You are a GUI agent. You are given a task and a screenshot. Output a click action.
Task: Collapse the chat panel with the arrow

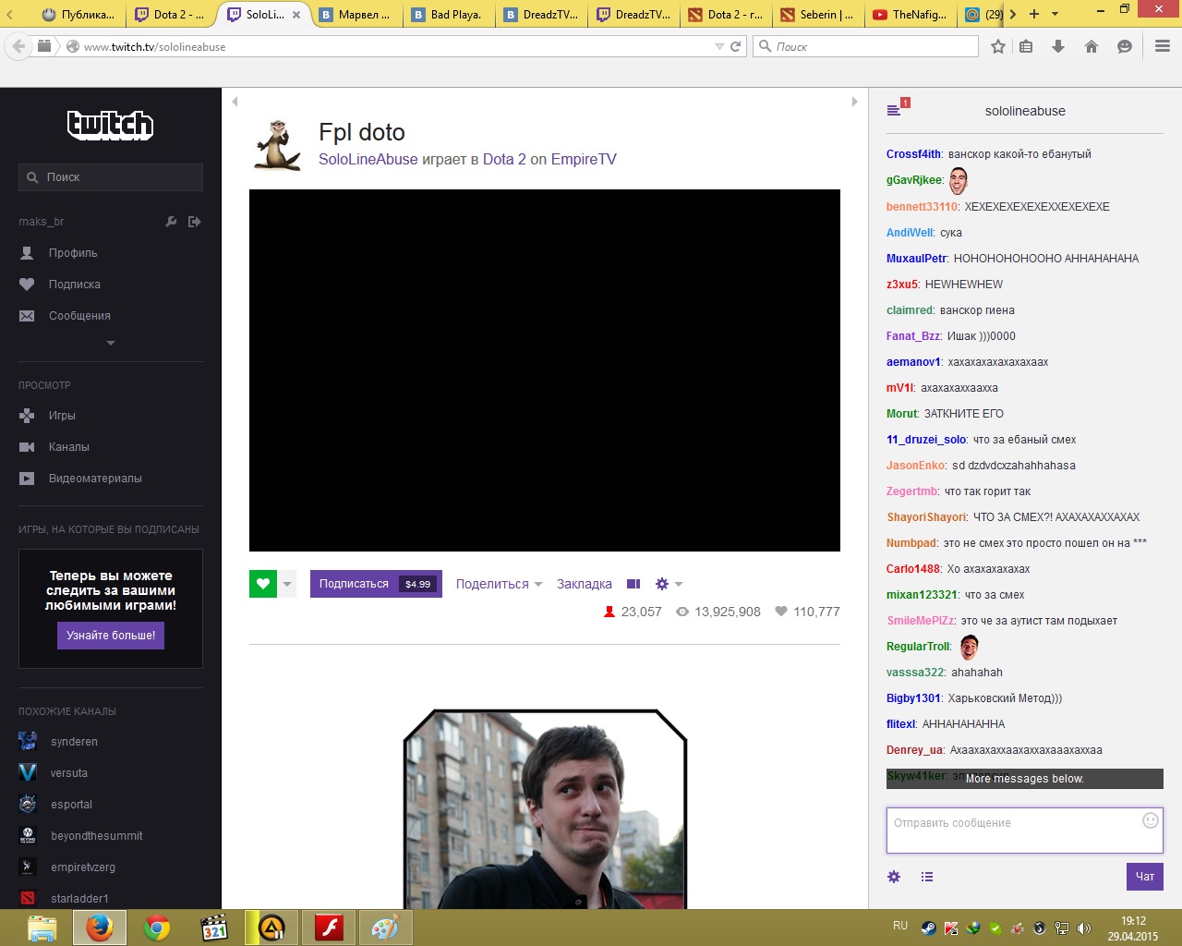click(854, 102)
